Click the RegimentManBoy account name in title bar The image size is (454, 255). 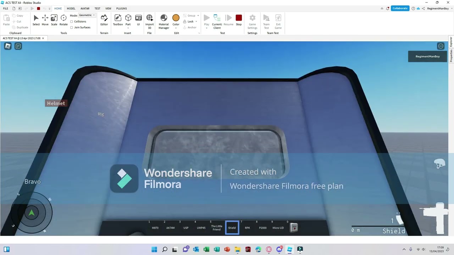pos(438,8)
